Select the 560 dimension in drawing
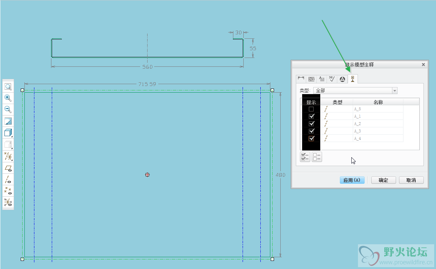This screenshot has width=436, height=269. point(148,67)
